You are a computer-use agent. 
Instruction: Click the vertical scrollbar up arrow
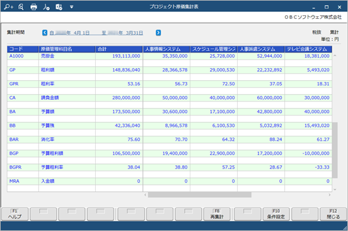[335, 56]
